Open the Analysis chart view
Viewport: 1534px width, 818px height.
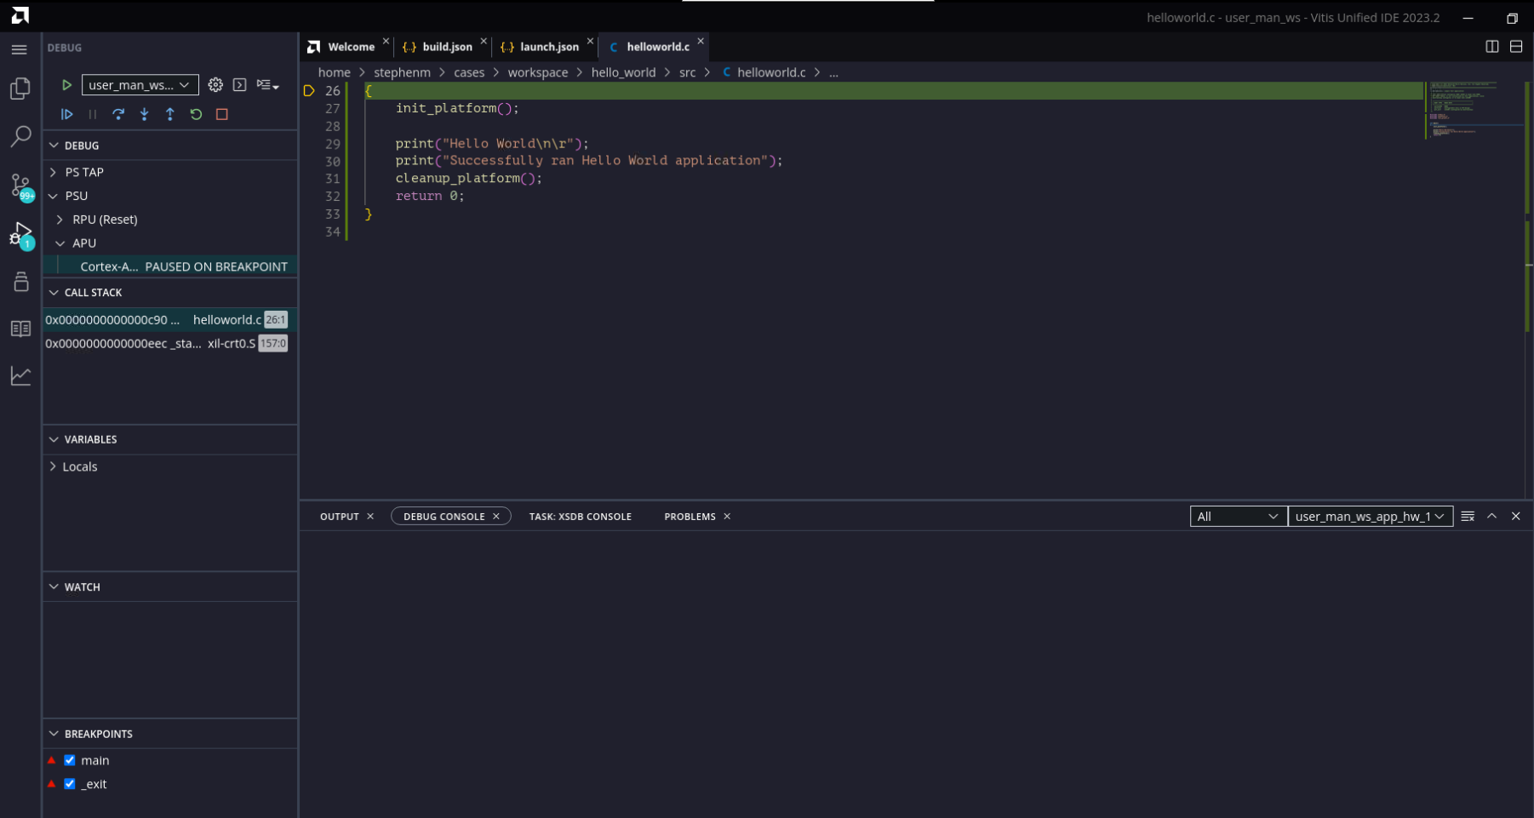(x=20, y=375)
